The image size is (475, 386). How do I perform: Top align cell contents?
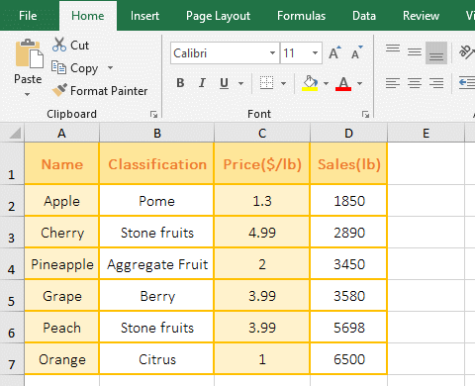pyautogui.click(x=393, y=49)
